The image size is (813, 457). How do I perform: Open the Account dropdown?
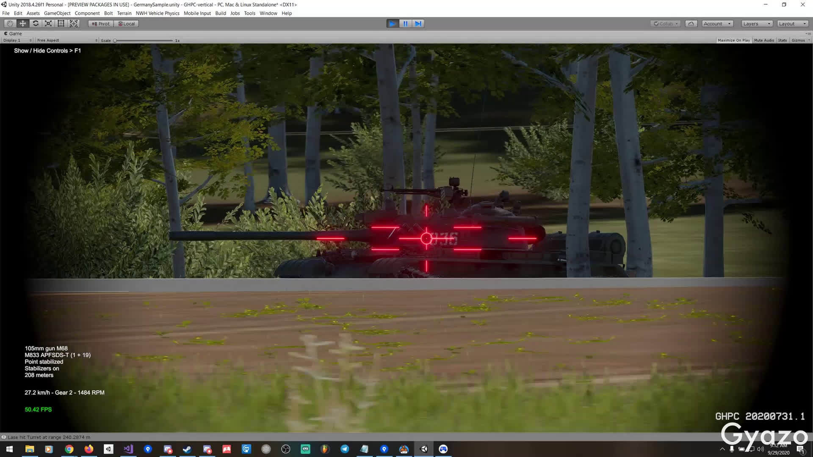717,24
